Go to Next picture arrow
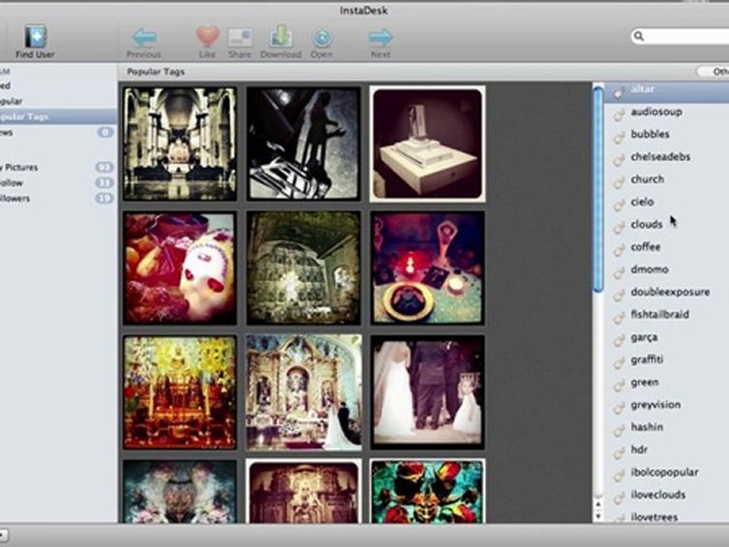Viewport: 729px width, 547px height. click(380, 43)
